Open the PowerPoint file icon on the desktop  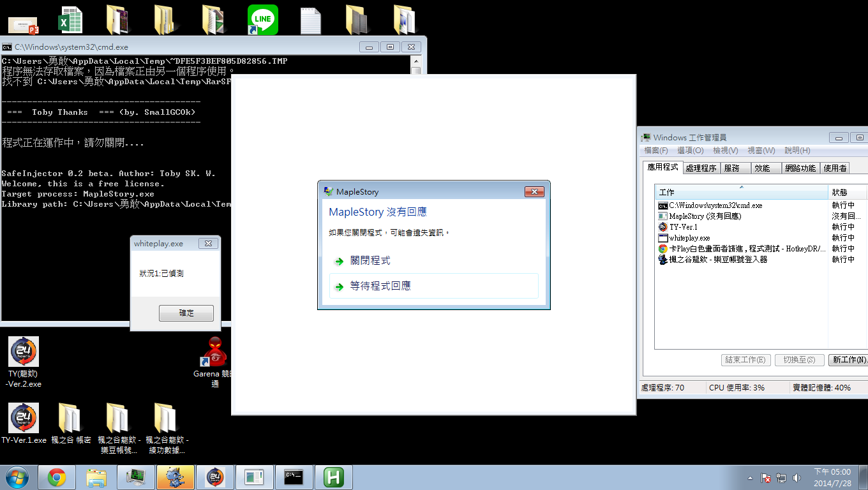click(x=23, y=26)
